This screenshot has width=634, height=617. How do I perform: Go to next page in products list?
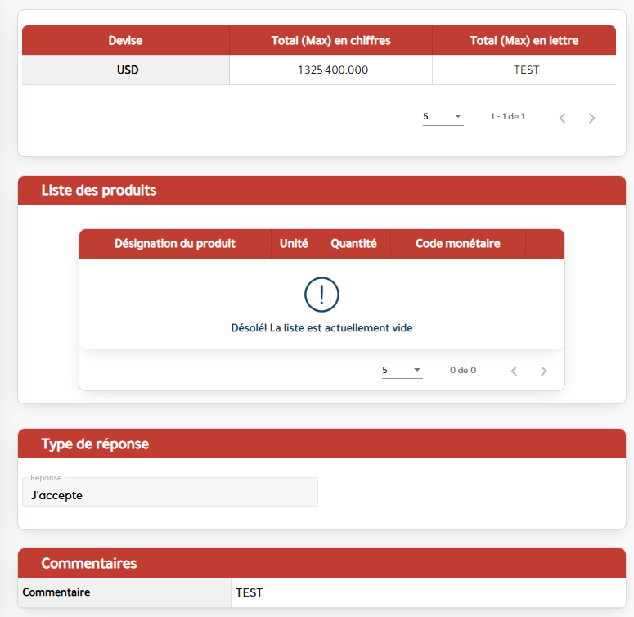coord(544,371)
